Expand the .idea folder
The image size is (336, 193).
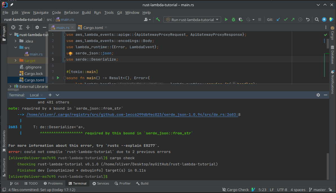pyautogui.click(x=16, y=41)
